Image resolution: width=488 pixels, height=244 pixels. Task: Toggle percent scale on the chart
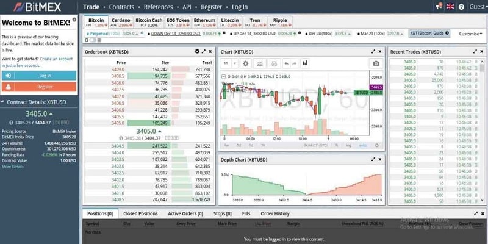(x=337, y=145)
